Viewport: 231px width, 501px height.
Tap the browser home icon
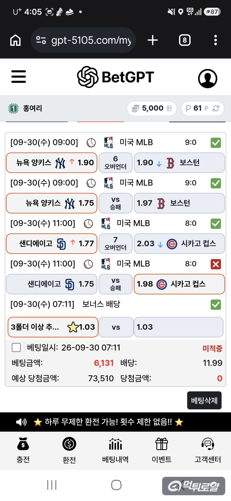pos(15,40)
